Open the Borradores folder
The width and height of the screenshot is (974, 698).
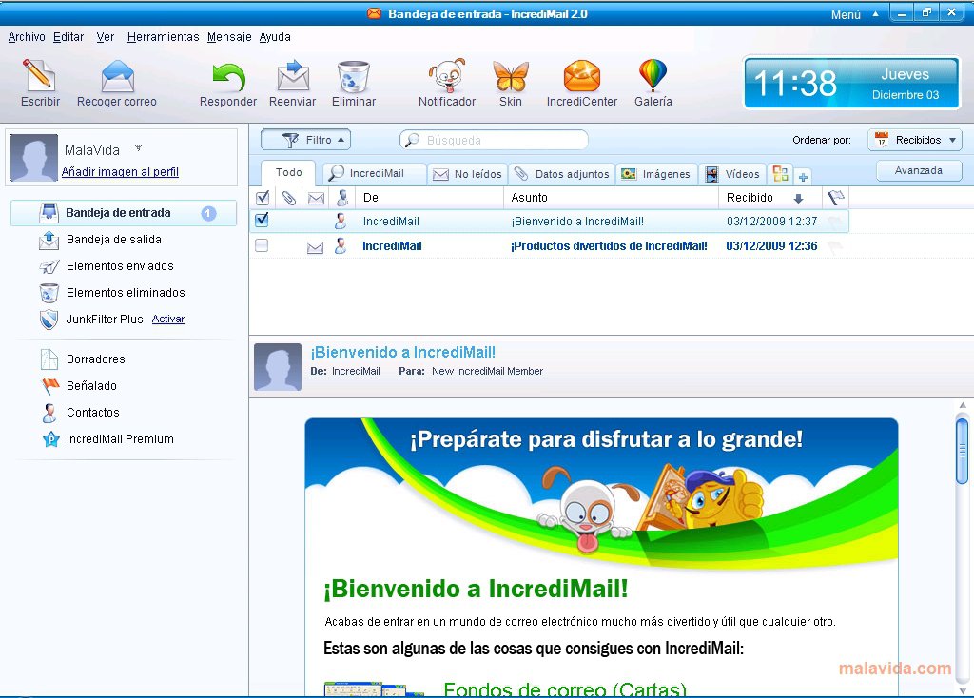coord(96,359)
